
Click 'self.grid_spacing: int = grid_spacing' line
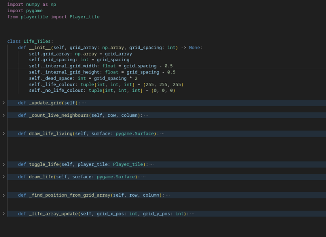(79, 60)
